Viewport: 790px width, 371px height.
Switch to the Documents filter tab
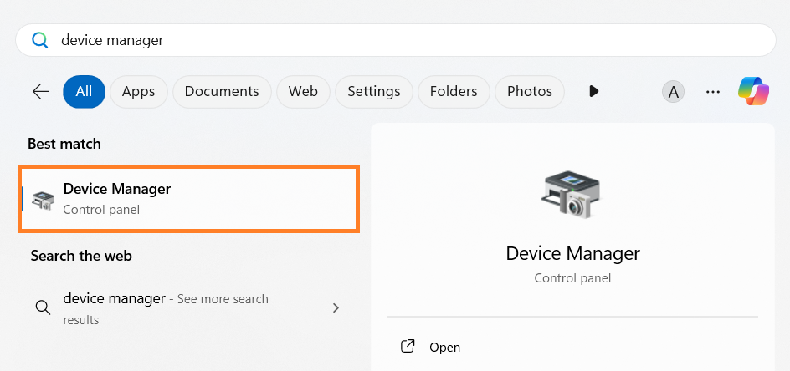coord(222,91)
